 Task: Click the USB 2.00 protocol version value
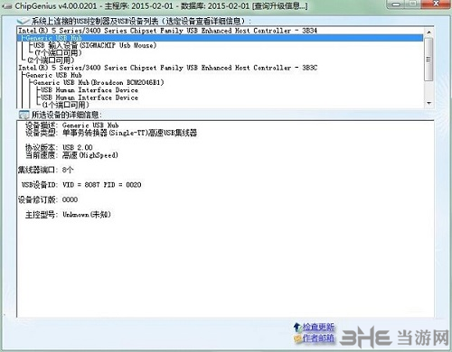78,147
